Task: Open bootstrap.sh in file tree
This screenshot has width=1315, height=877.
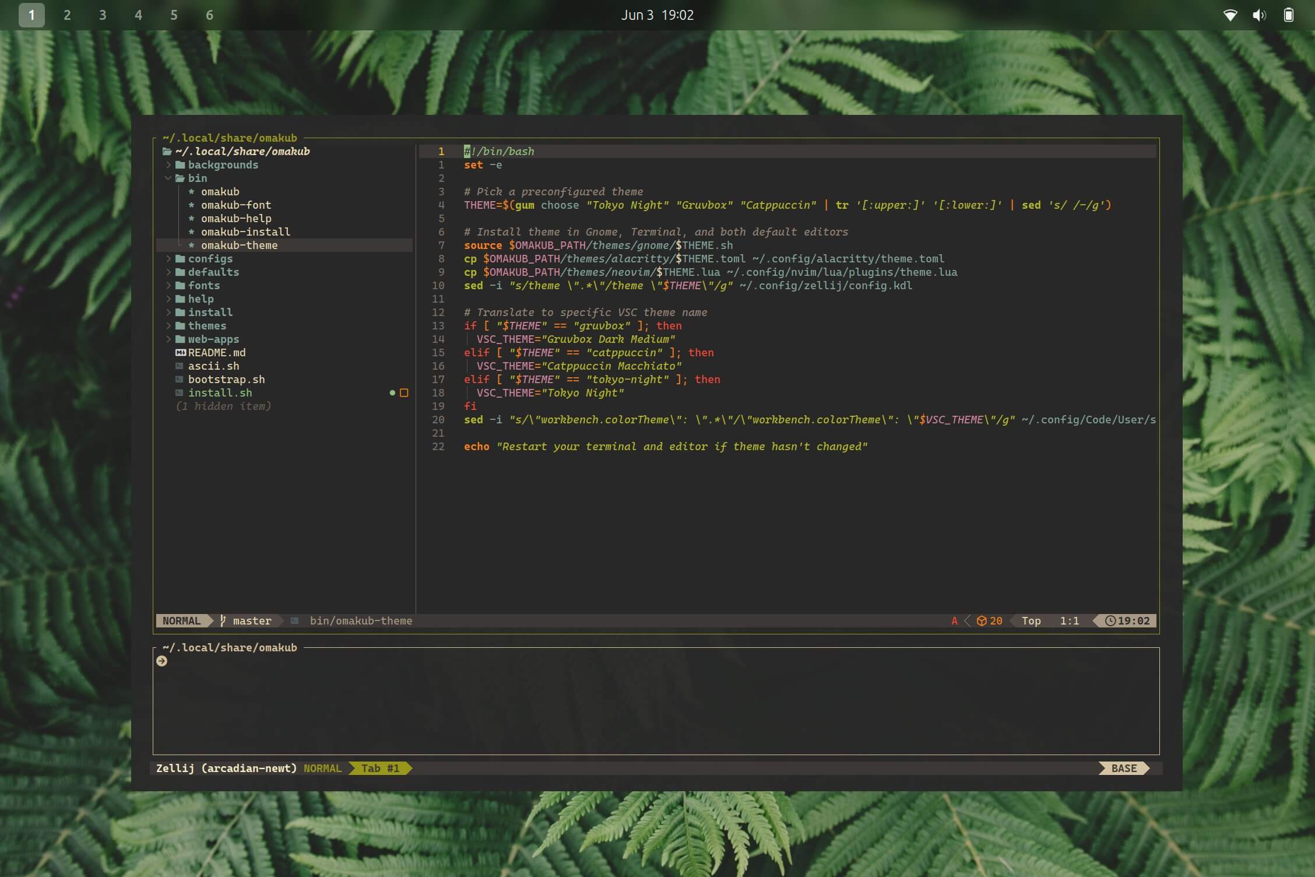Action: (226, 379)
